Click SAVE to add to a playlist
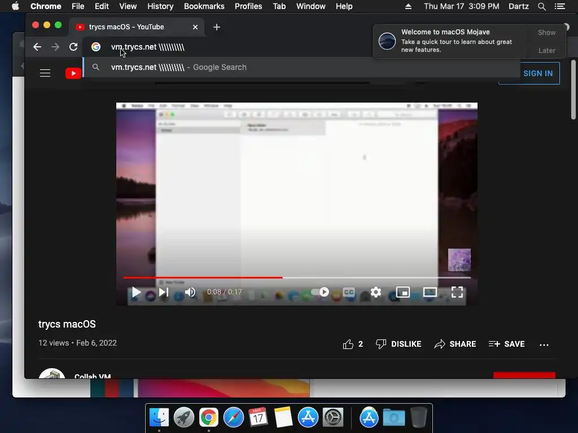This screenshot has width=578, height=433. pos(506,344)
